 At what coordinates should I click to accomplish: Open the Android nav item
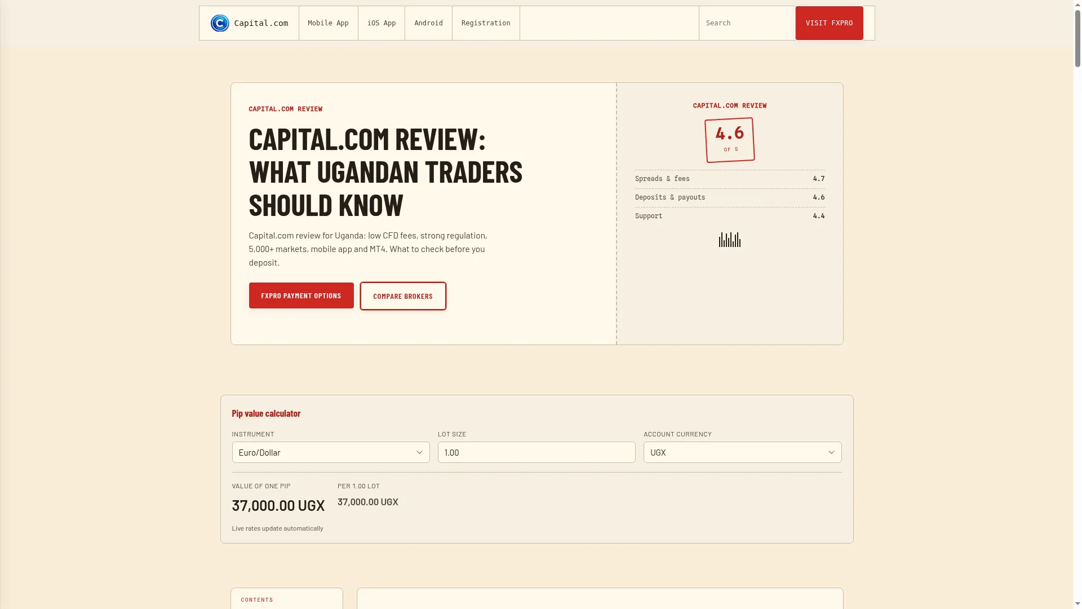[428, 23]
